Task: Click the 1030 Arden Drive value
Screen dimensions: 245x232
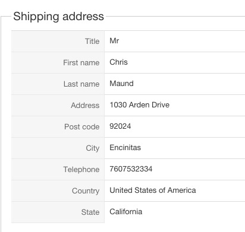Action: (140, 105)
